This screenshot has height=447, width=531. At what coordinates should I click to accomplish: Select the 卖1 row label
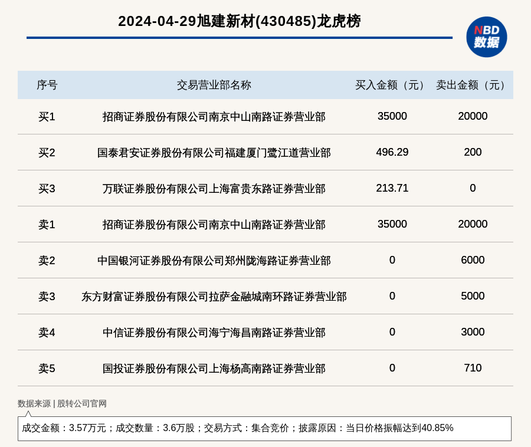click(x=47, y=225)
